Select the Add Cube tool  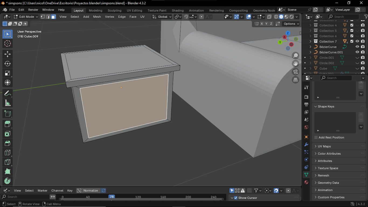pos(8,113)
